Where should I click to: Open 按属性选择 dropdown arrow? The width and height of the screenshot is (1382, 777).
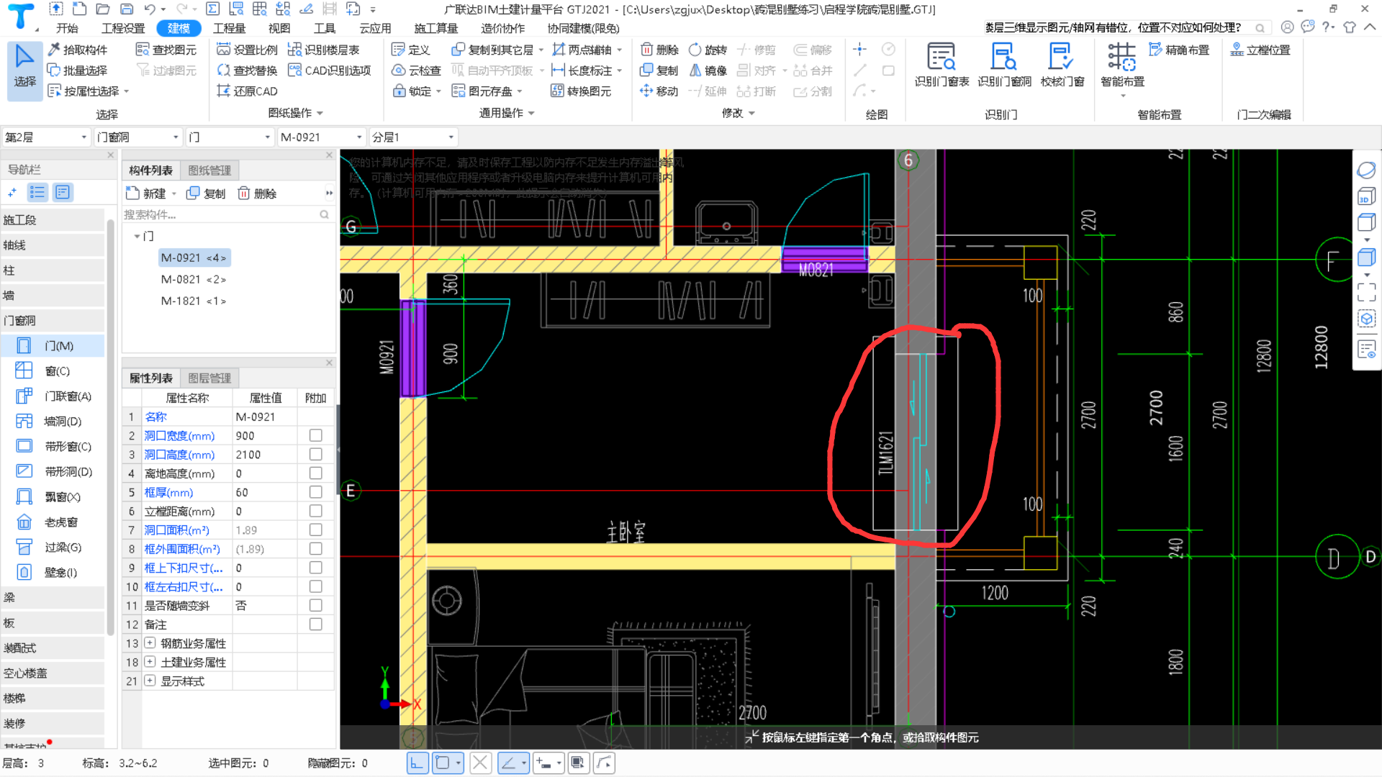127,91
